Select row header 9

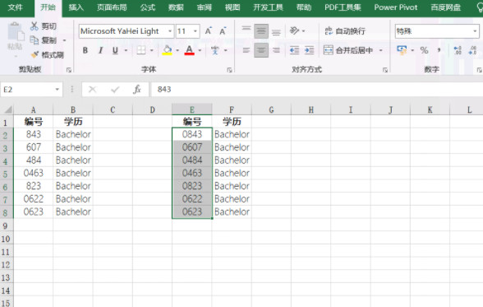7,226
